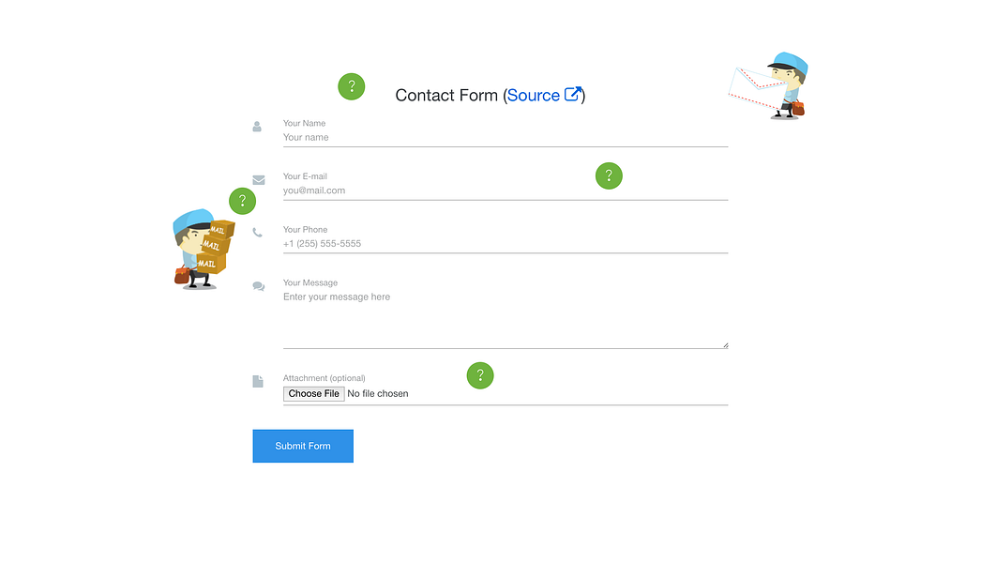Focus the Your Name input field

[506, 138]
